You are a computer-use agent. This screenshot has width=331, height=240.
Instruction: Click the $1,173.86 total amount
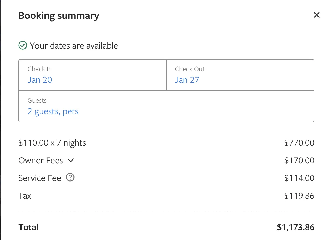pos(295,227)
